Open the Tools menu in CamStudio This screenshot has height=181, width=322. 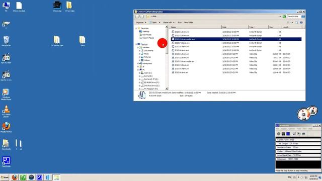click(x=299, y=129)
